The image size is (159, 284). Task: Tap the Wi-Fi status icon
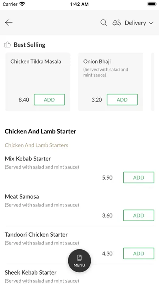point(22,4)
